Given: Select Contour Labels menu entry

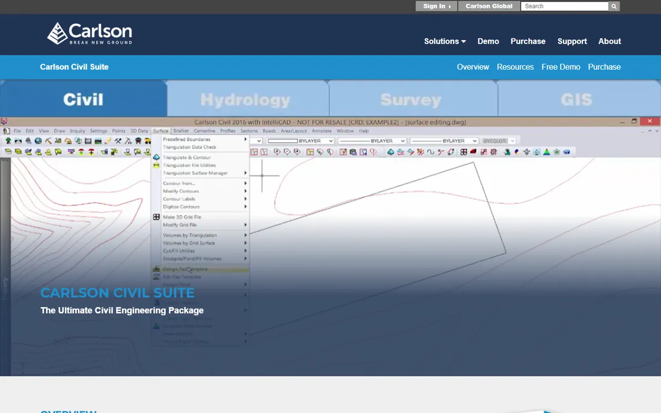Looking at the screenshot, I should click(x=179, y=199).
